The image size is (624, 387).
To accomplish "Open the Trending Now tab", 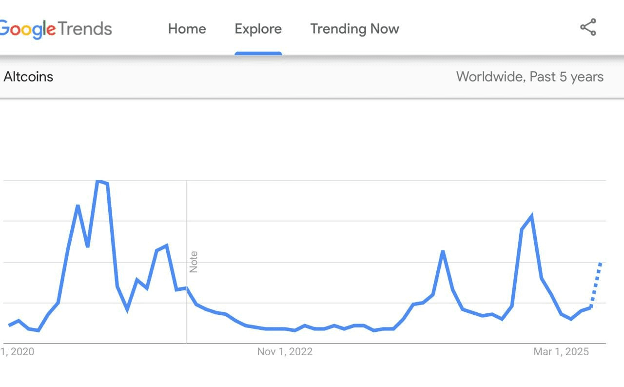I will pyautogui.click(x=354, y=29).
